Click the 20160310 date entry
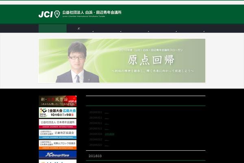The width and height of the screenshot is (244, 163). [x=96, y=134]
